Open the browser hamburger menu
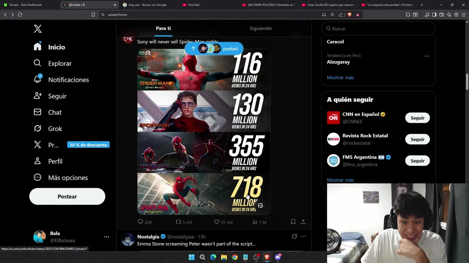The image size is (469, 263). (464, 15)
